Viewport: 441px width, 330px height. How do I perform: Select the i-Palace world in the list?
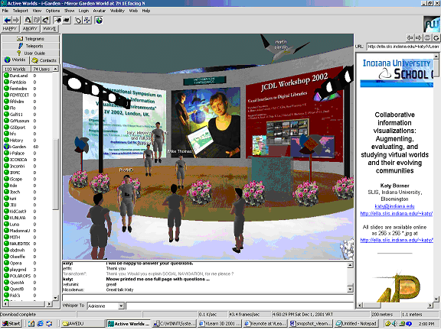point(17,154)
